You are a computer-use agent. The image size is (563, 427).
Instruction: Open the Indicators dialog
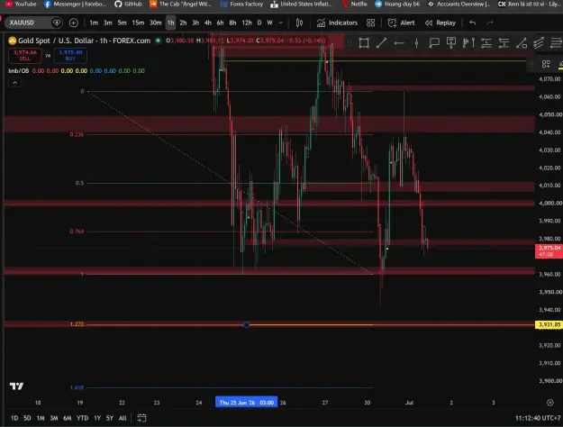337,23
